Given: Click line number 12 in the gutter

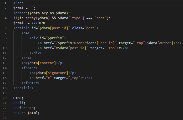Looking at the screenshot, I should tap(4, 58).
